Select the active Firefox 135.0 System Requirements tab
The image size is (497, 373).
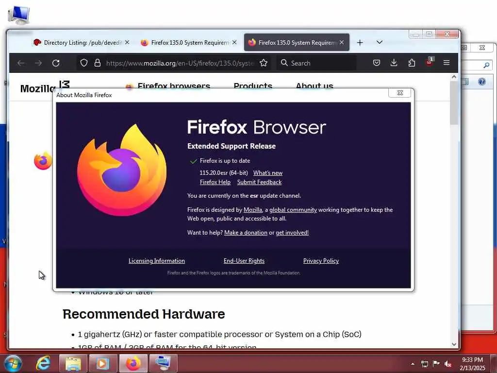point(297,43)
